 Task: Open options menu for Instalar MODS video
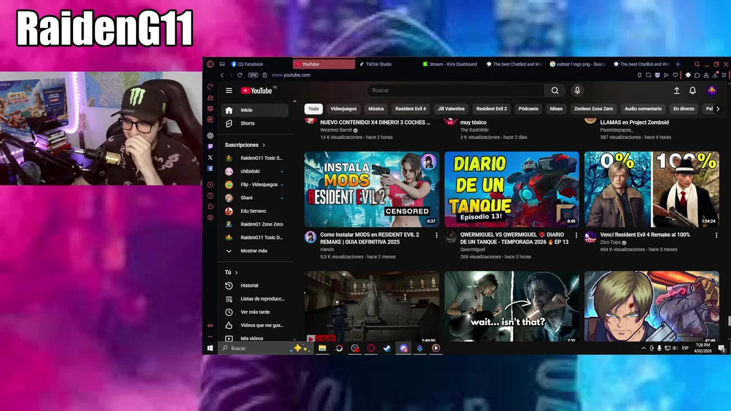point(436,235)
